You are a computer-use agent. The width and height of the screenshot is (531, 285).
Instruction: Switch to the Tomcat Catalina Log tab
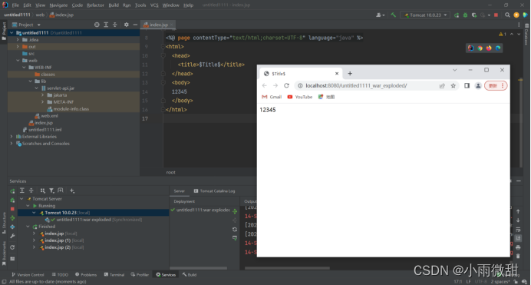[214, 191]
